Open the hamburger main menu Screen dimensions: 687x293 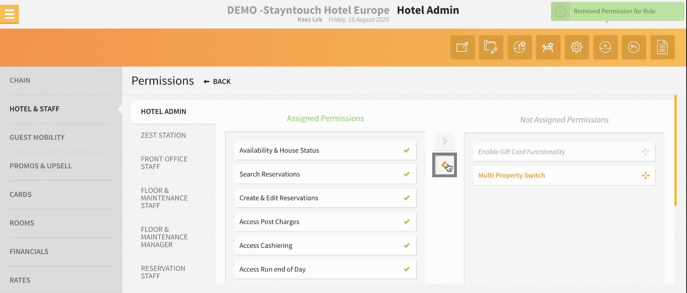click(x=10, y=14)
